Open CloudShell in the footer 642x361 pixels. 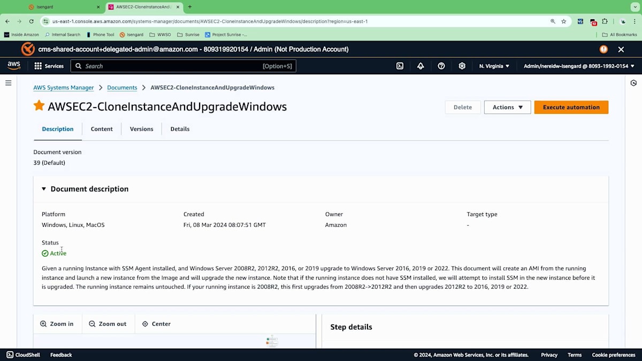24,355
